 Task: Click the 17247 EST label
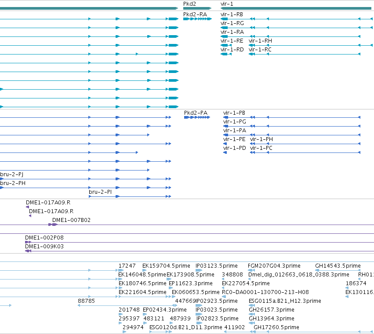pyautogui.click(x=127, y=266)
